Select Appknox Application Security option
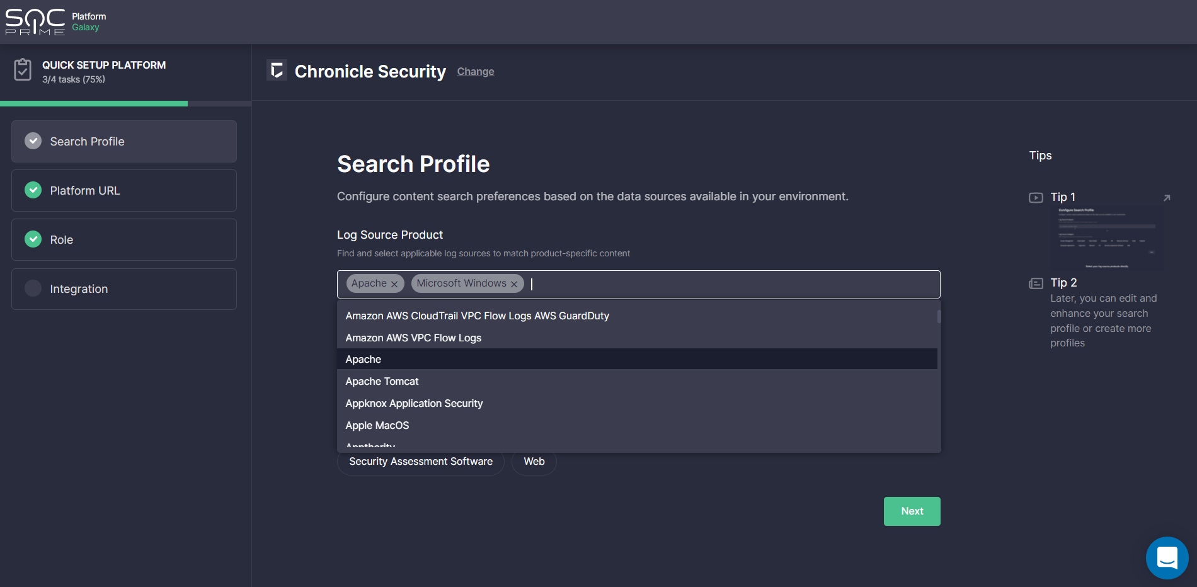Image resolution: width=1197 pixels, height=587 pixels. click(x=414, y=404)
